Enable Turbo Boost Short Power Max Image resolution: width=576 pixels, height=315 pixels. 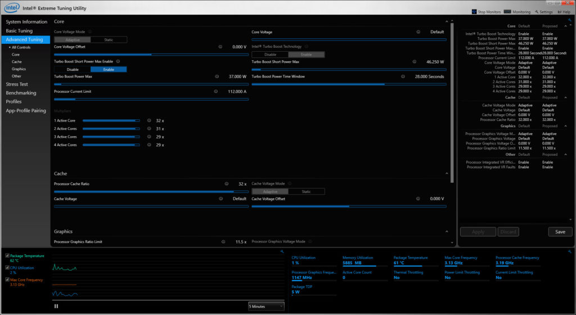(x=109, y=69)
